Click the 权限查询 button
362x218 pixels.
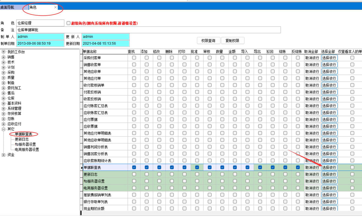tap(208, 41)
